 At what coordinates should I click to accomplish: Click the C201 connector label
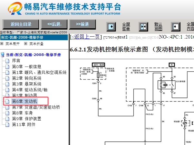tap(94, 83)
